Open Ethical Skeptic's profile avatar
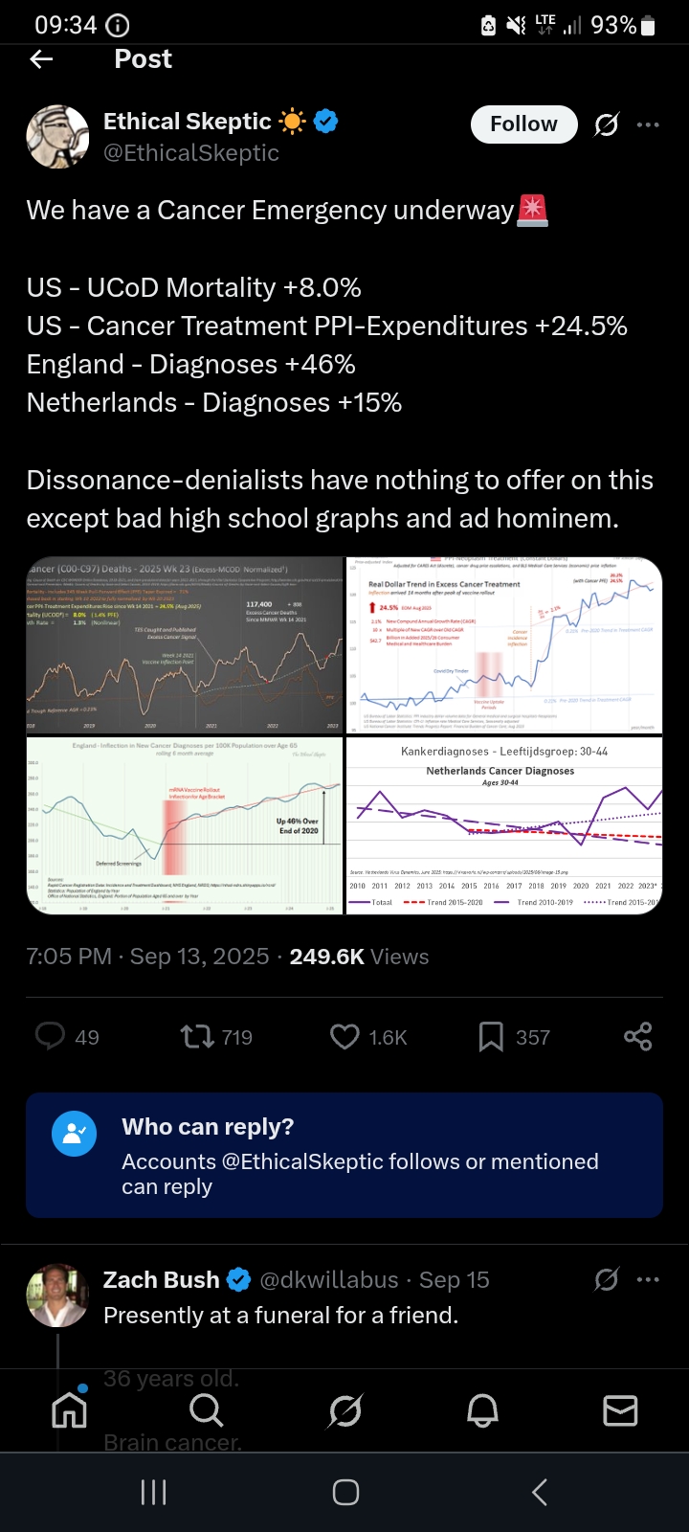Screen dimensions: 689x1532 click(57, 137)
